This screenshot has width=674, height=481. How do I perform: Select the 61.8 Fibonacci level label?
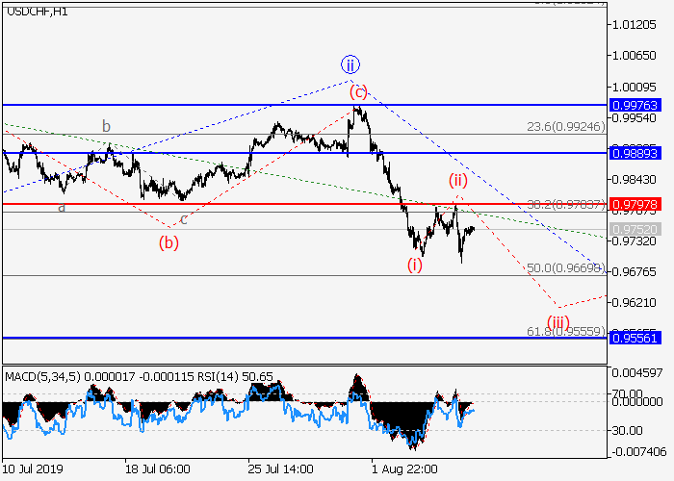(x=565, y=331)
